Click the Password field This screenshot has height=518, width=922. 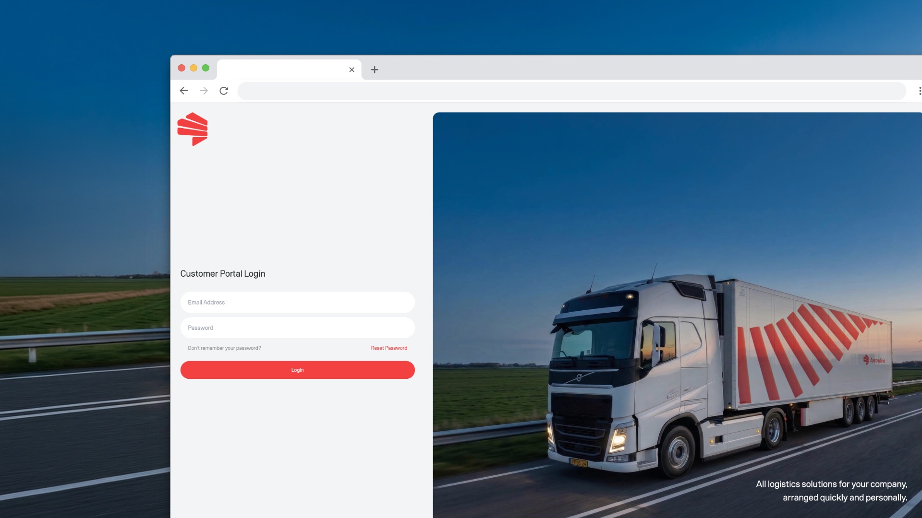tap(297, 328)
